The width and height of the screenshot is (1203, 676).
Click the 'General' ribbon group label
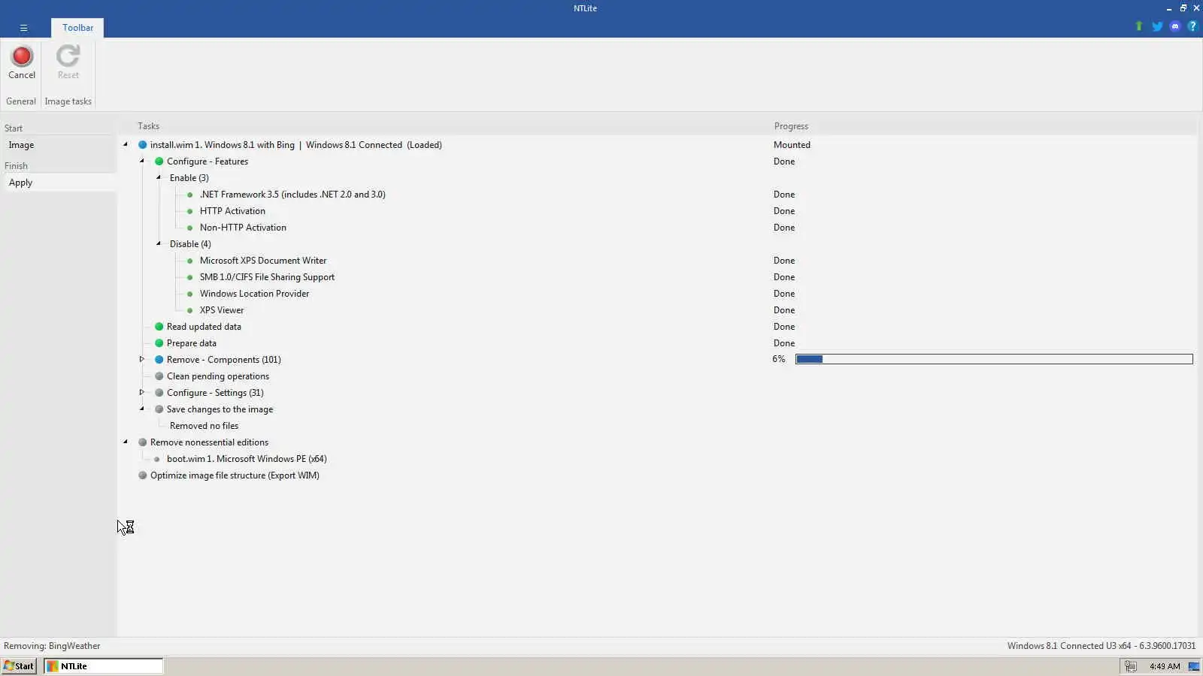21,101
